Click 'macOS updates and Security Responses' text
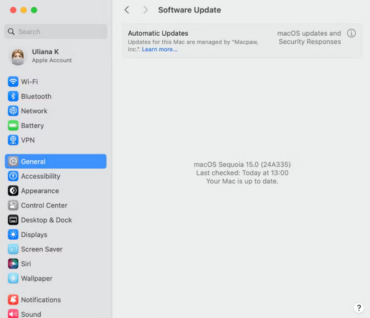This screenshot has height=318, width=370. [309, 37]
